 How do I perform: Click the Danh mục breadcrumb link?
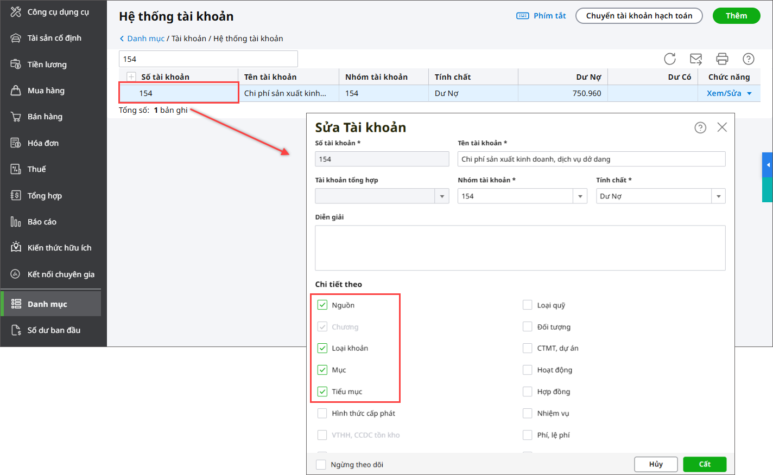[145, 38]
